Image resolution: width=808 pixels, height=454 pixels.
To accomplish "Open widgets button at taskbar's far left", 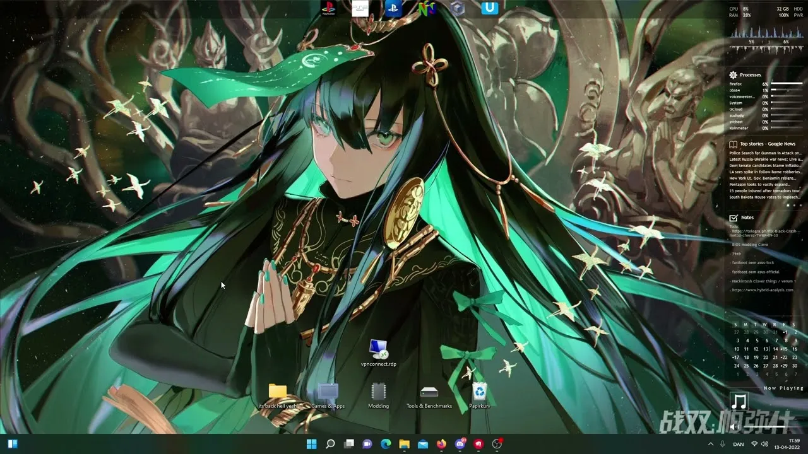I will 13,444.
